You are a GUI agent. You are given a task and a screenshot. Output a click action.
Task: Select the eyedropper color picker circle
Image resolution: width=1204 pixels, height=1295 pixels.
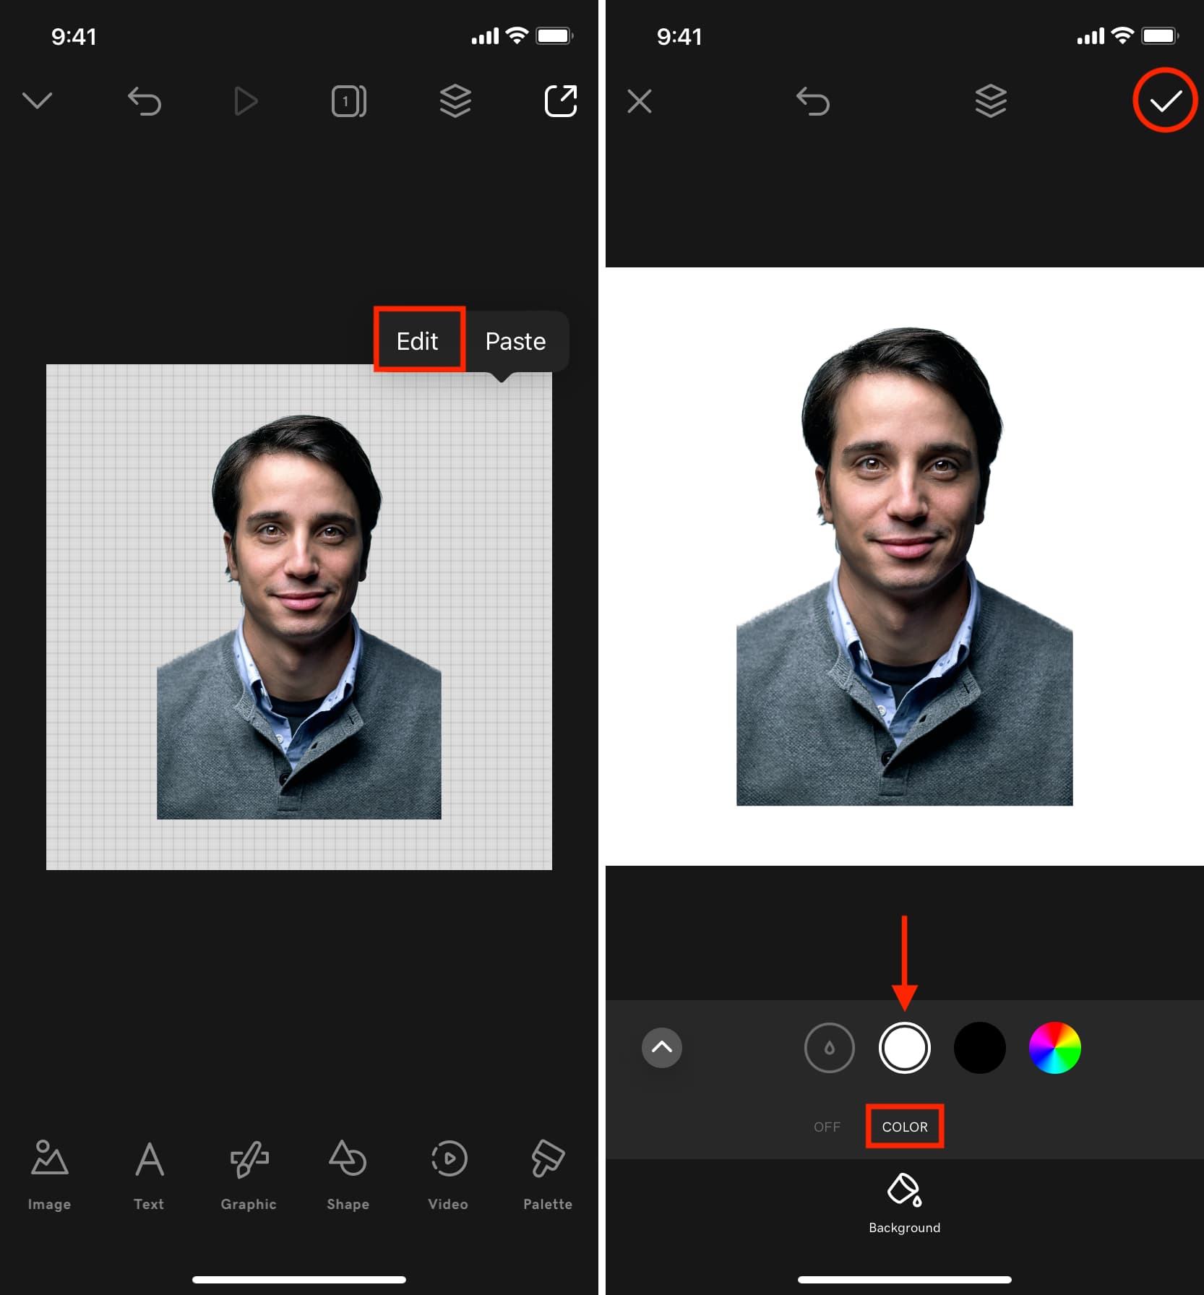pyautogui.click(x=830, y=1048)
